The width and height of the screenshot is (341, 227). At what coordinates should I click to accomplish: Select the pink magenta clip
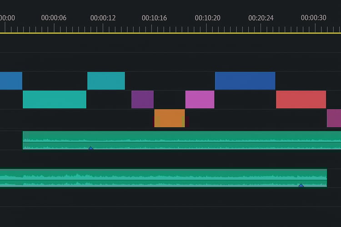200,99
